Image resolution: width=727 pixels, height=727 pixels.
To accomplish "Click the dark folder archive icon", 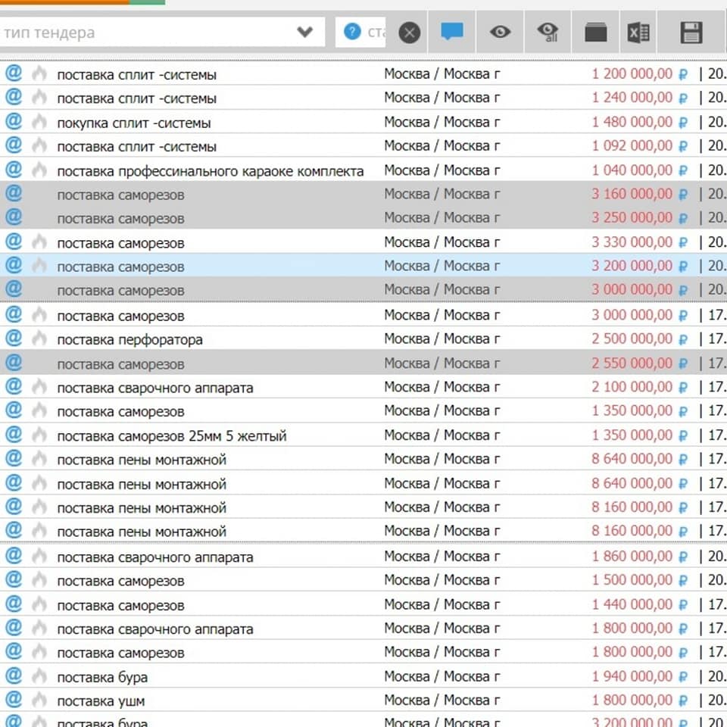I will pos(596,32).
